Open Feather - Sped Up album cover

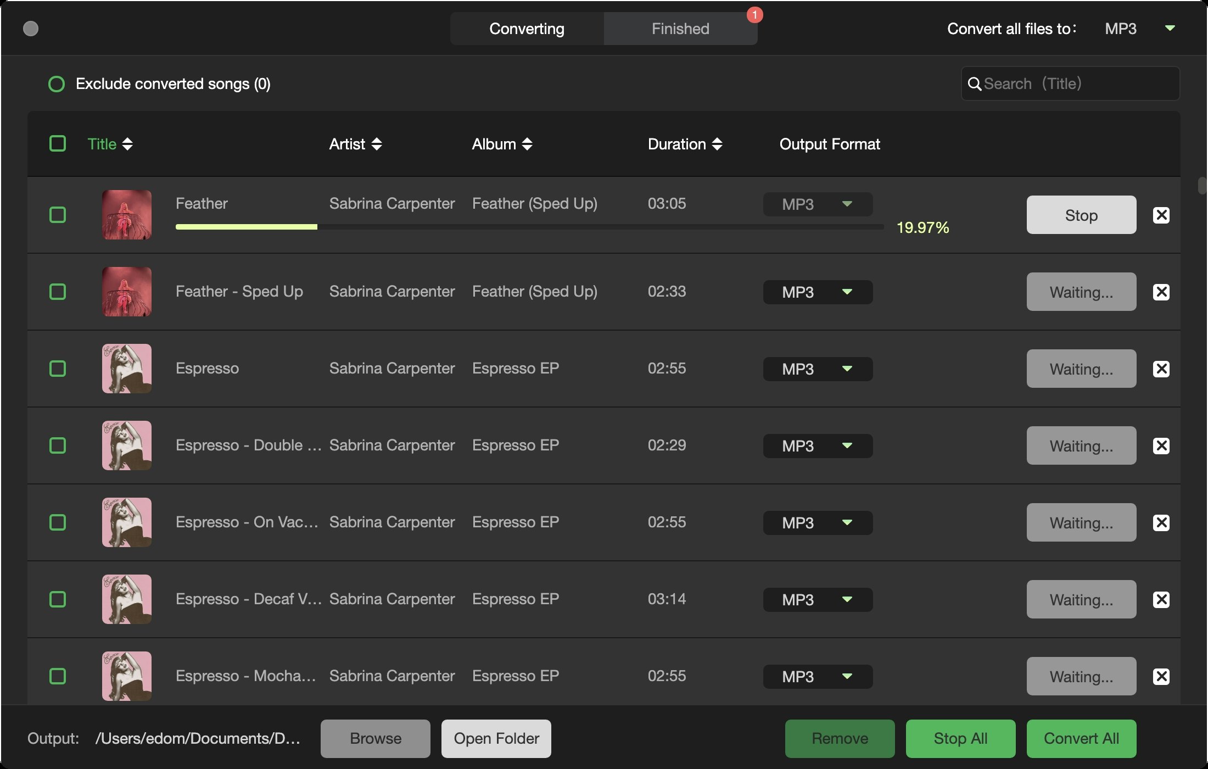[x=127, y=292]
